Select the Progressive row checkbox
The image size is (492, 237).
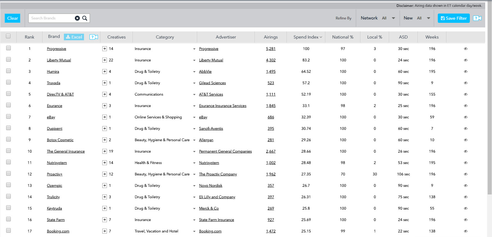8,48
